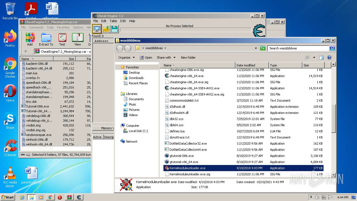Expand Explorer address bar history dropdown

pos(256,48)
